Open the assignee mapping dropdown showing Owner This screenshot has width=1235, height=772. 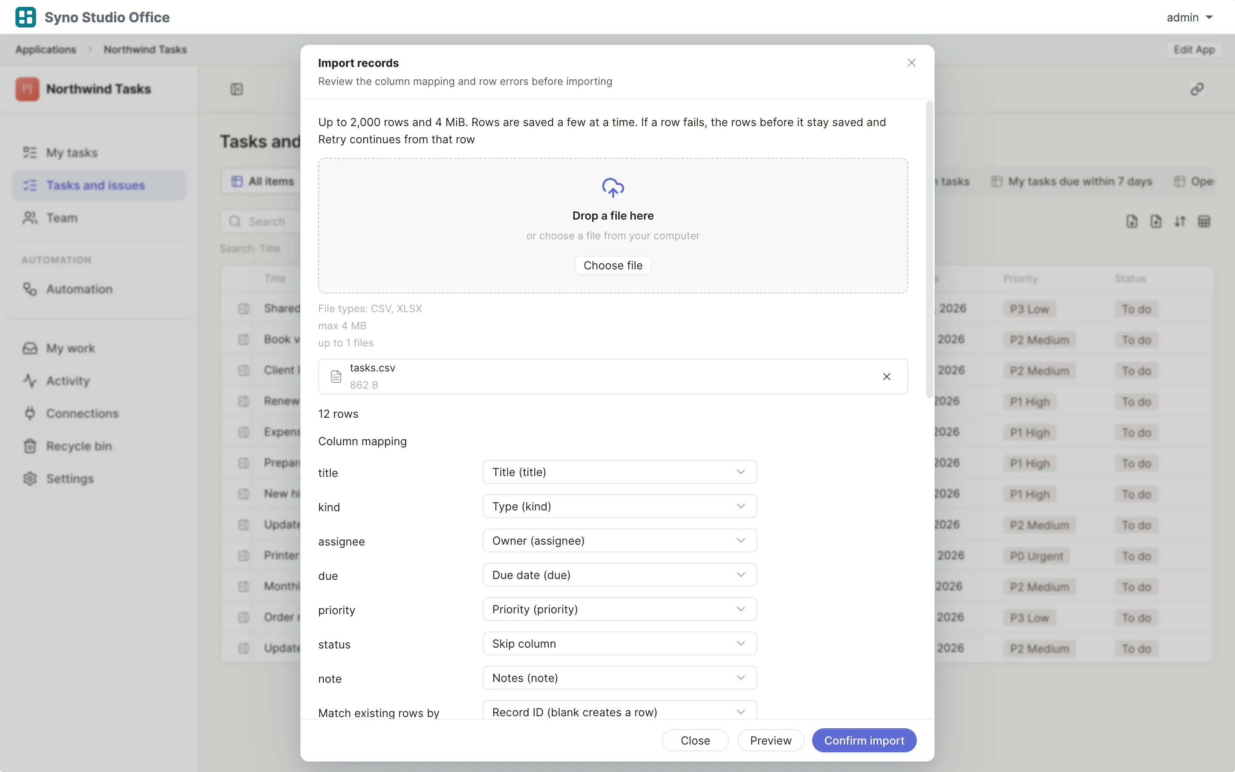tap(620, 540)
